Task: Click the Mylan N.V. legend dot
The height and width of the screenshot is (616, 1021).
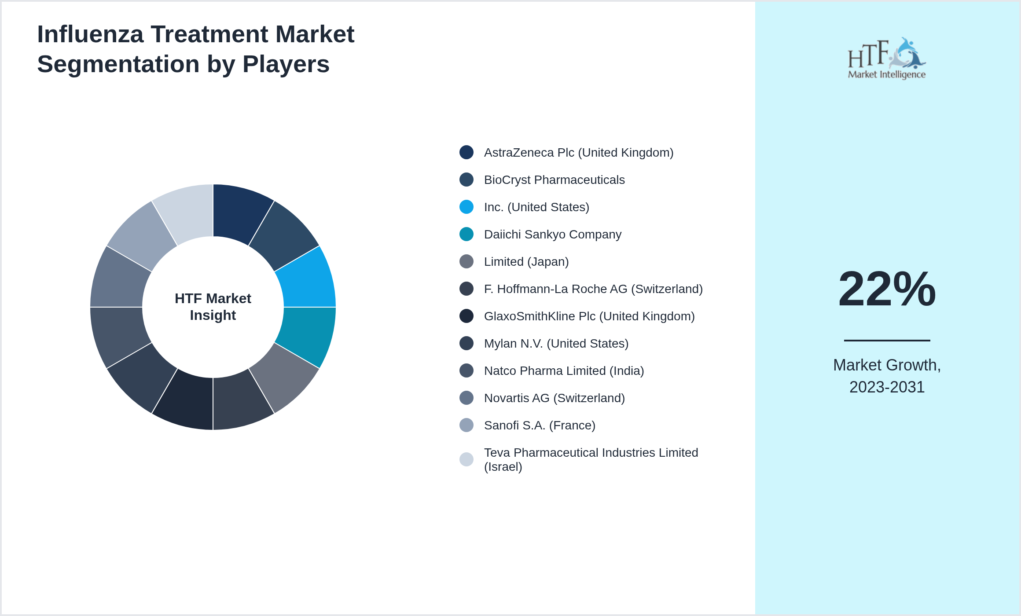Action: (466, 343)
